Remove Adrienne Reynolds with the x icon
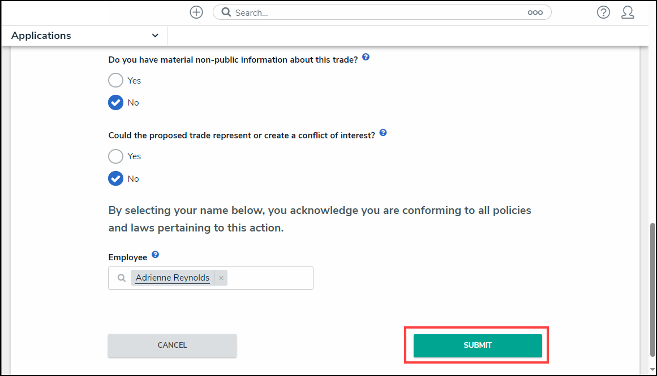Image resolution: width=657 pixels, height=376 pixels. coord(221,277)
